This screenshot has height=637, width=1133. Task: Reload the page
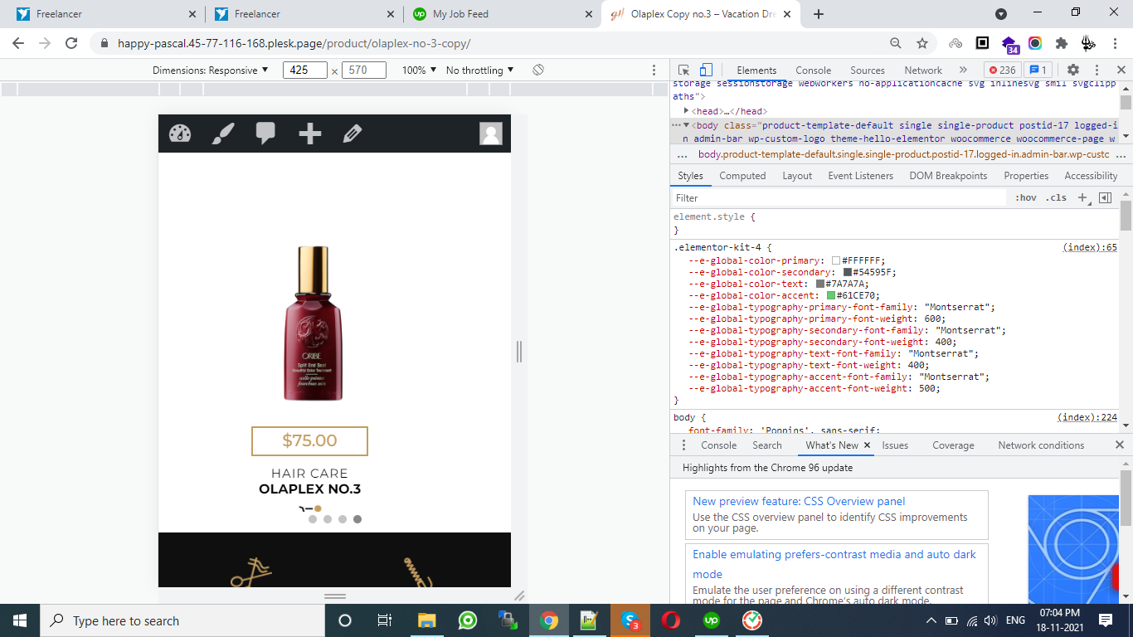(71, 43)
